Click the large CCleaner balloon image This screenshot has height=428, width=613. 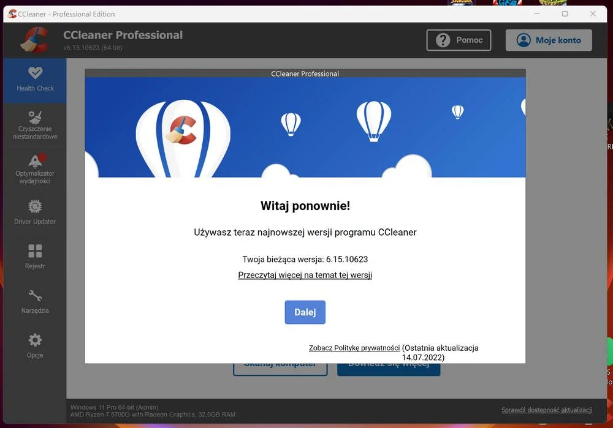click(183, 138)
